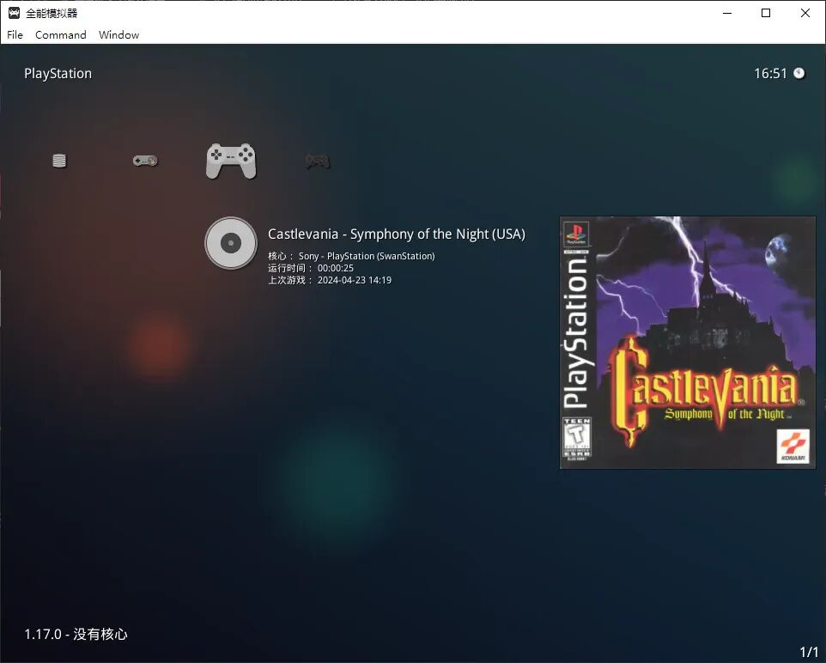Open the Command menu
The height and width of the screenshot is (663, 826).
(61, 35)
